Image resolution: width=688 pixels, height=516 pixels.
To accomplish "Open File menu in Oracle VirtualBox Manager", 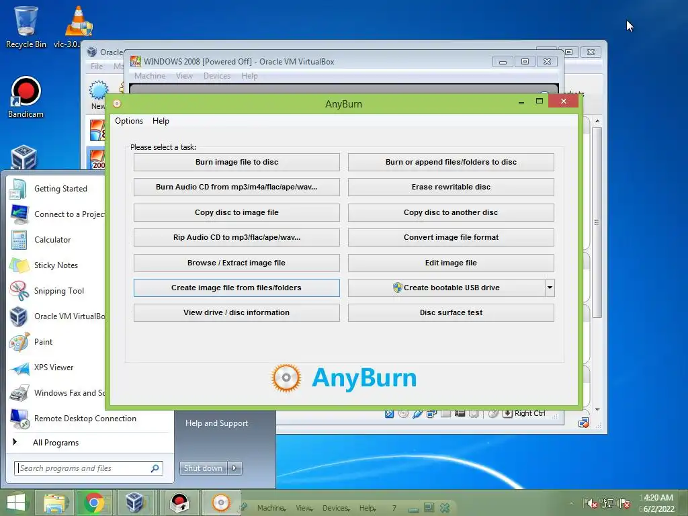I will tap(97, 67).
